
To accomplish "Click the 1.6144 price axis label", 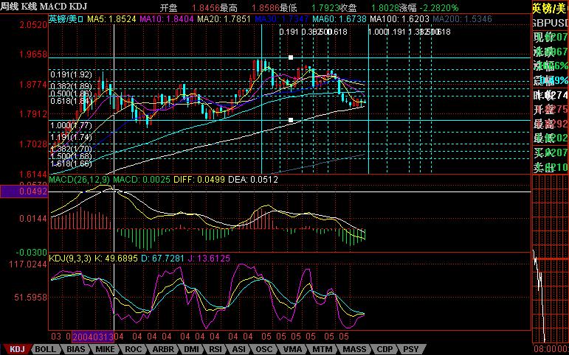I will [33, 174].
